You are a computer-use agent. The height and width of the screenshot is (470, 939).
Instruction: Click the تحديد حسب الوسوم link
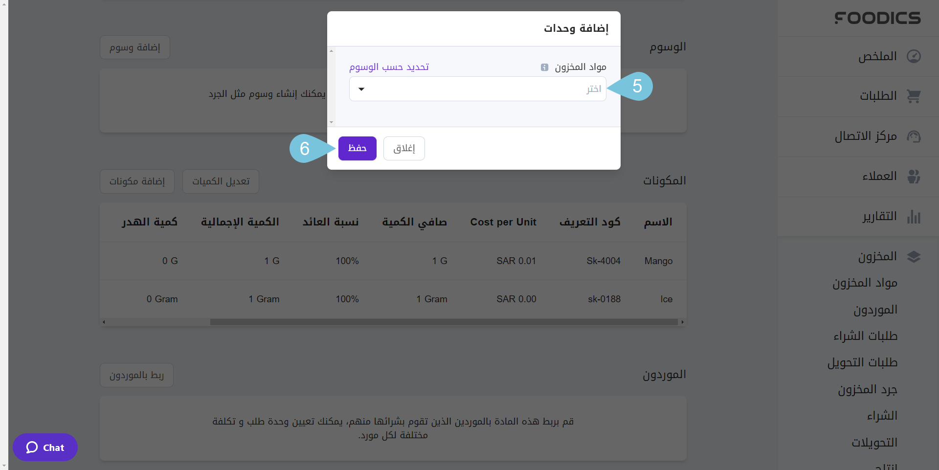point(389,67)
